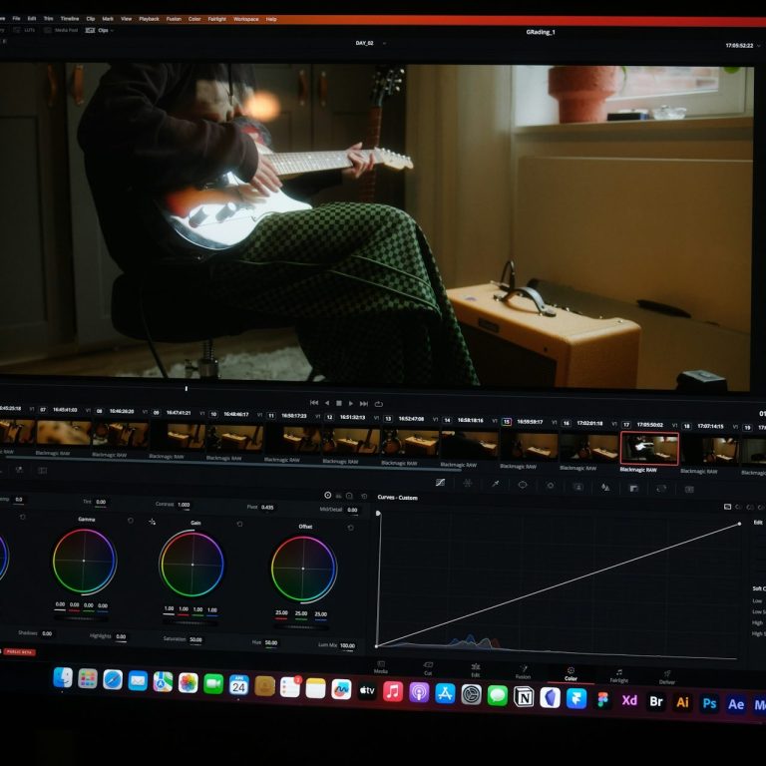Viewport: 766px width, 766px height.
Task: Select the Qualifier eyedropper palette
Action: (x=496, y=484)
